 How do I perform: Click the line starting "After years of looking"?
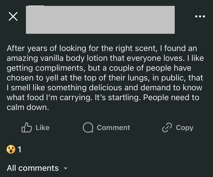pyautogui.click(x=102, y=48)
